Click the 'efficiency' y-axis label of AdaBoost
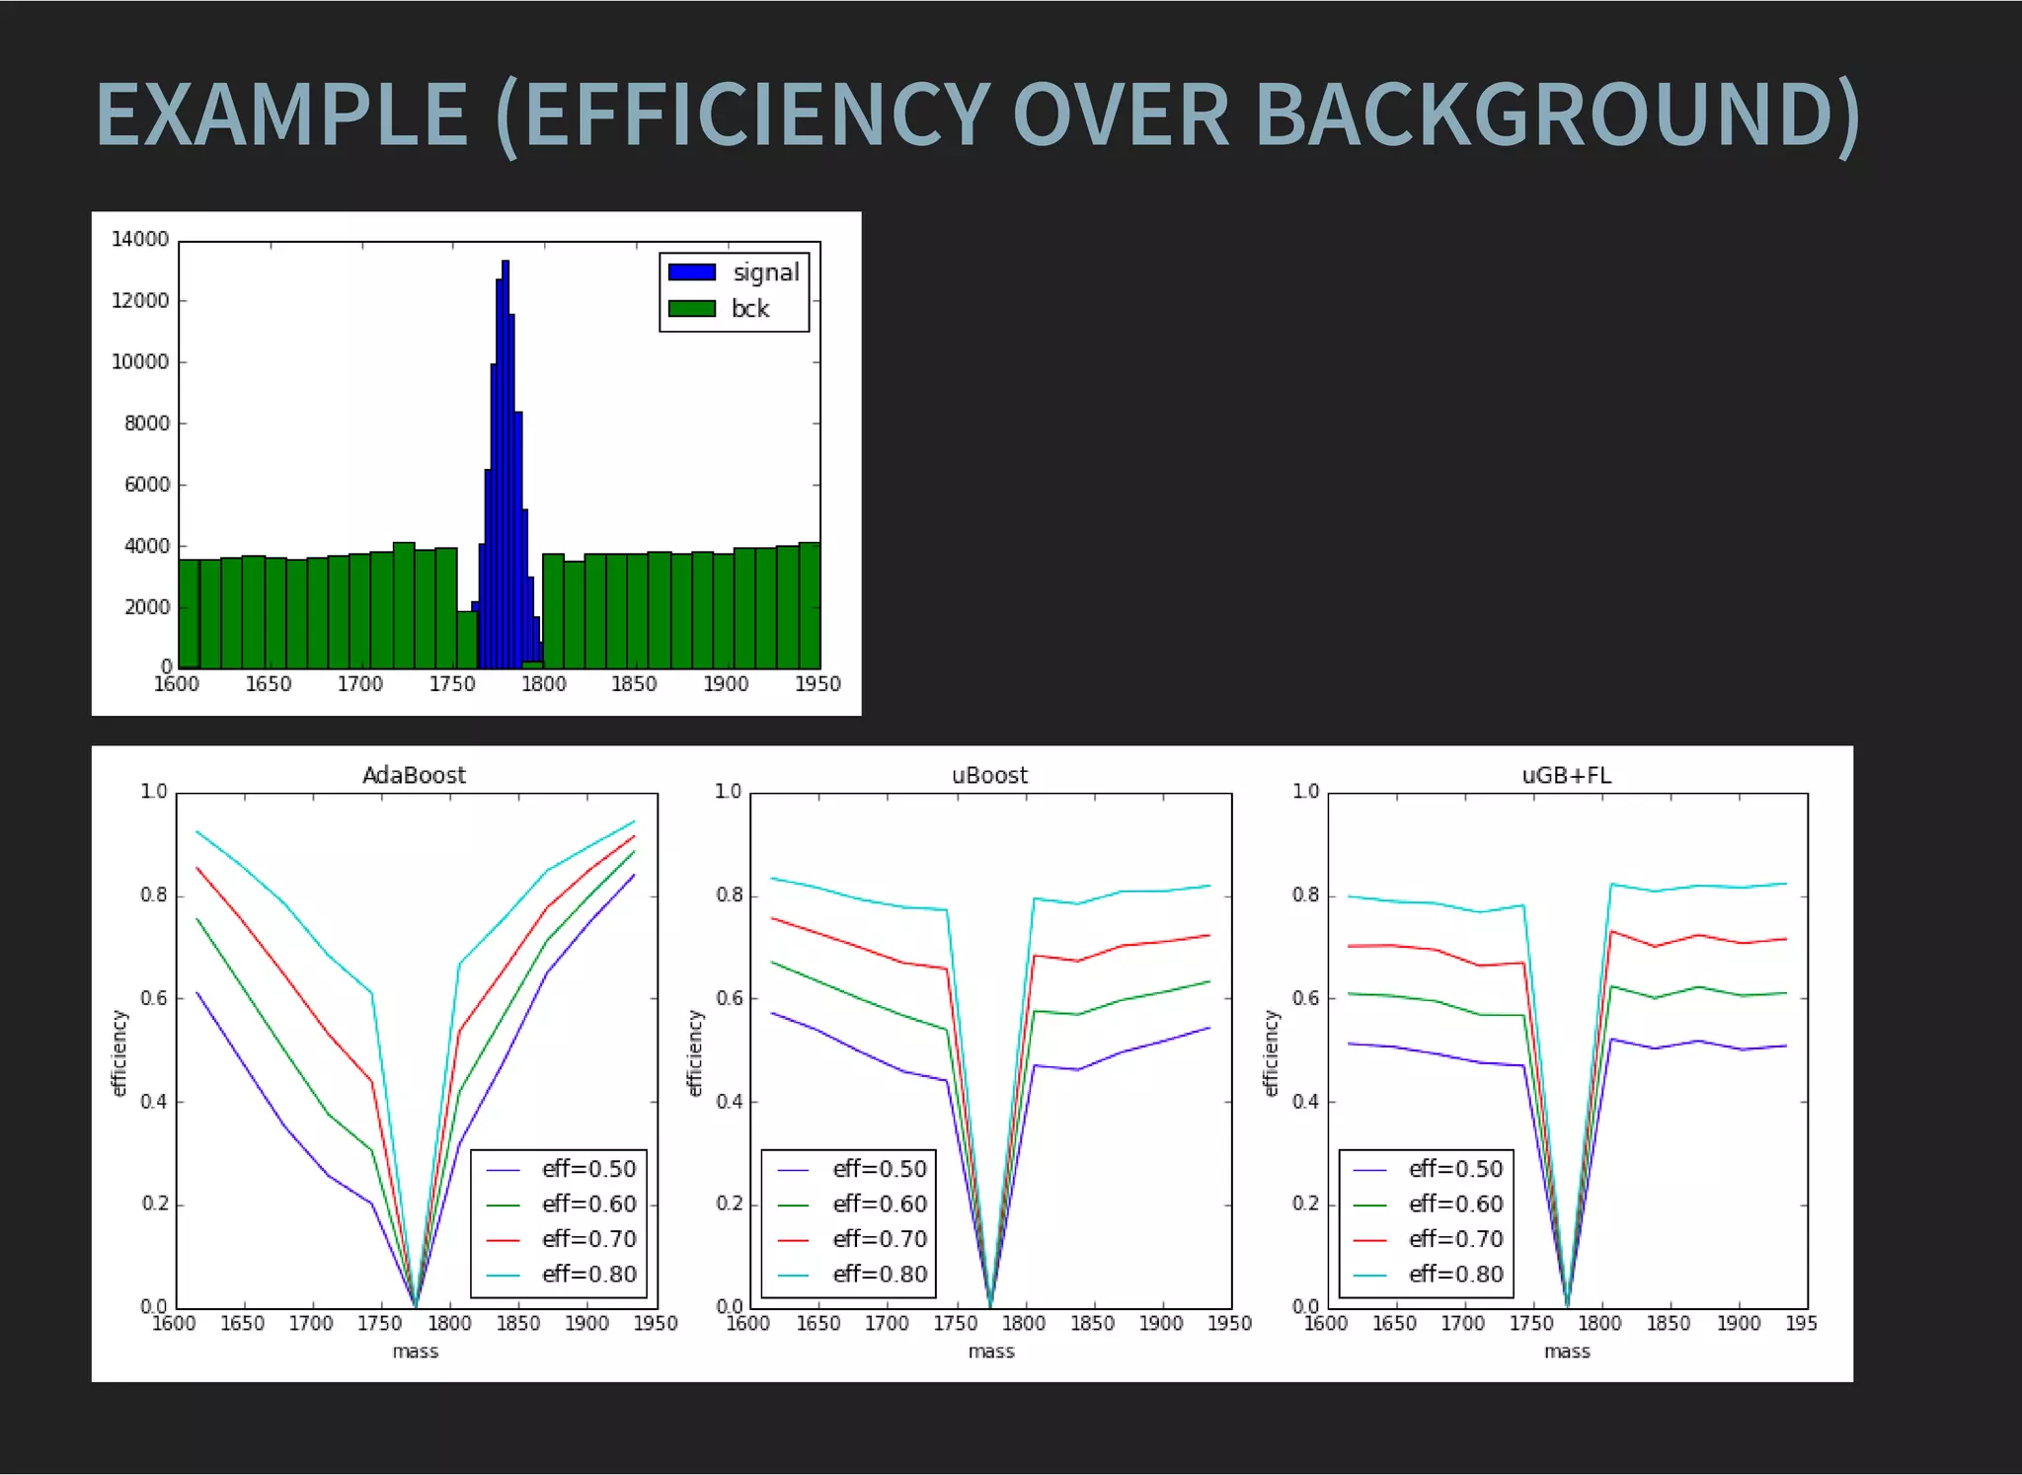 [119, 1052]
